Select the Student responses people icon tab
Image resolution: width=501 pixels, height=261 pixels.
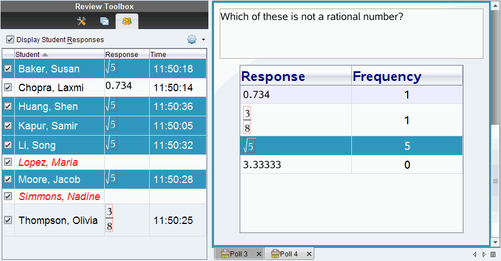coord(126,21)
